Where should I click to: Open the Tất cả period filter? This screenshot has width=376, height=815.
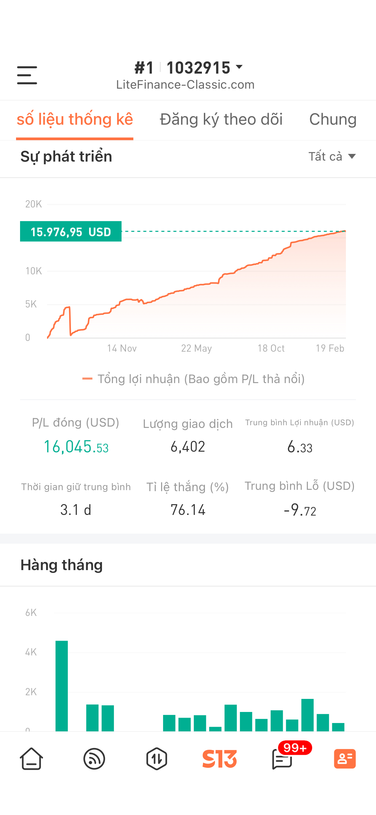(332, 156)
